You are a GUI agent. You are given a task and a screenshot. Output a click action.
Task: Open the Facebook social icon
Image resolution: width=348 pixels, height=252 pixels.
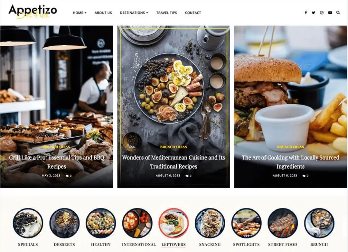pos(306,13)
